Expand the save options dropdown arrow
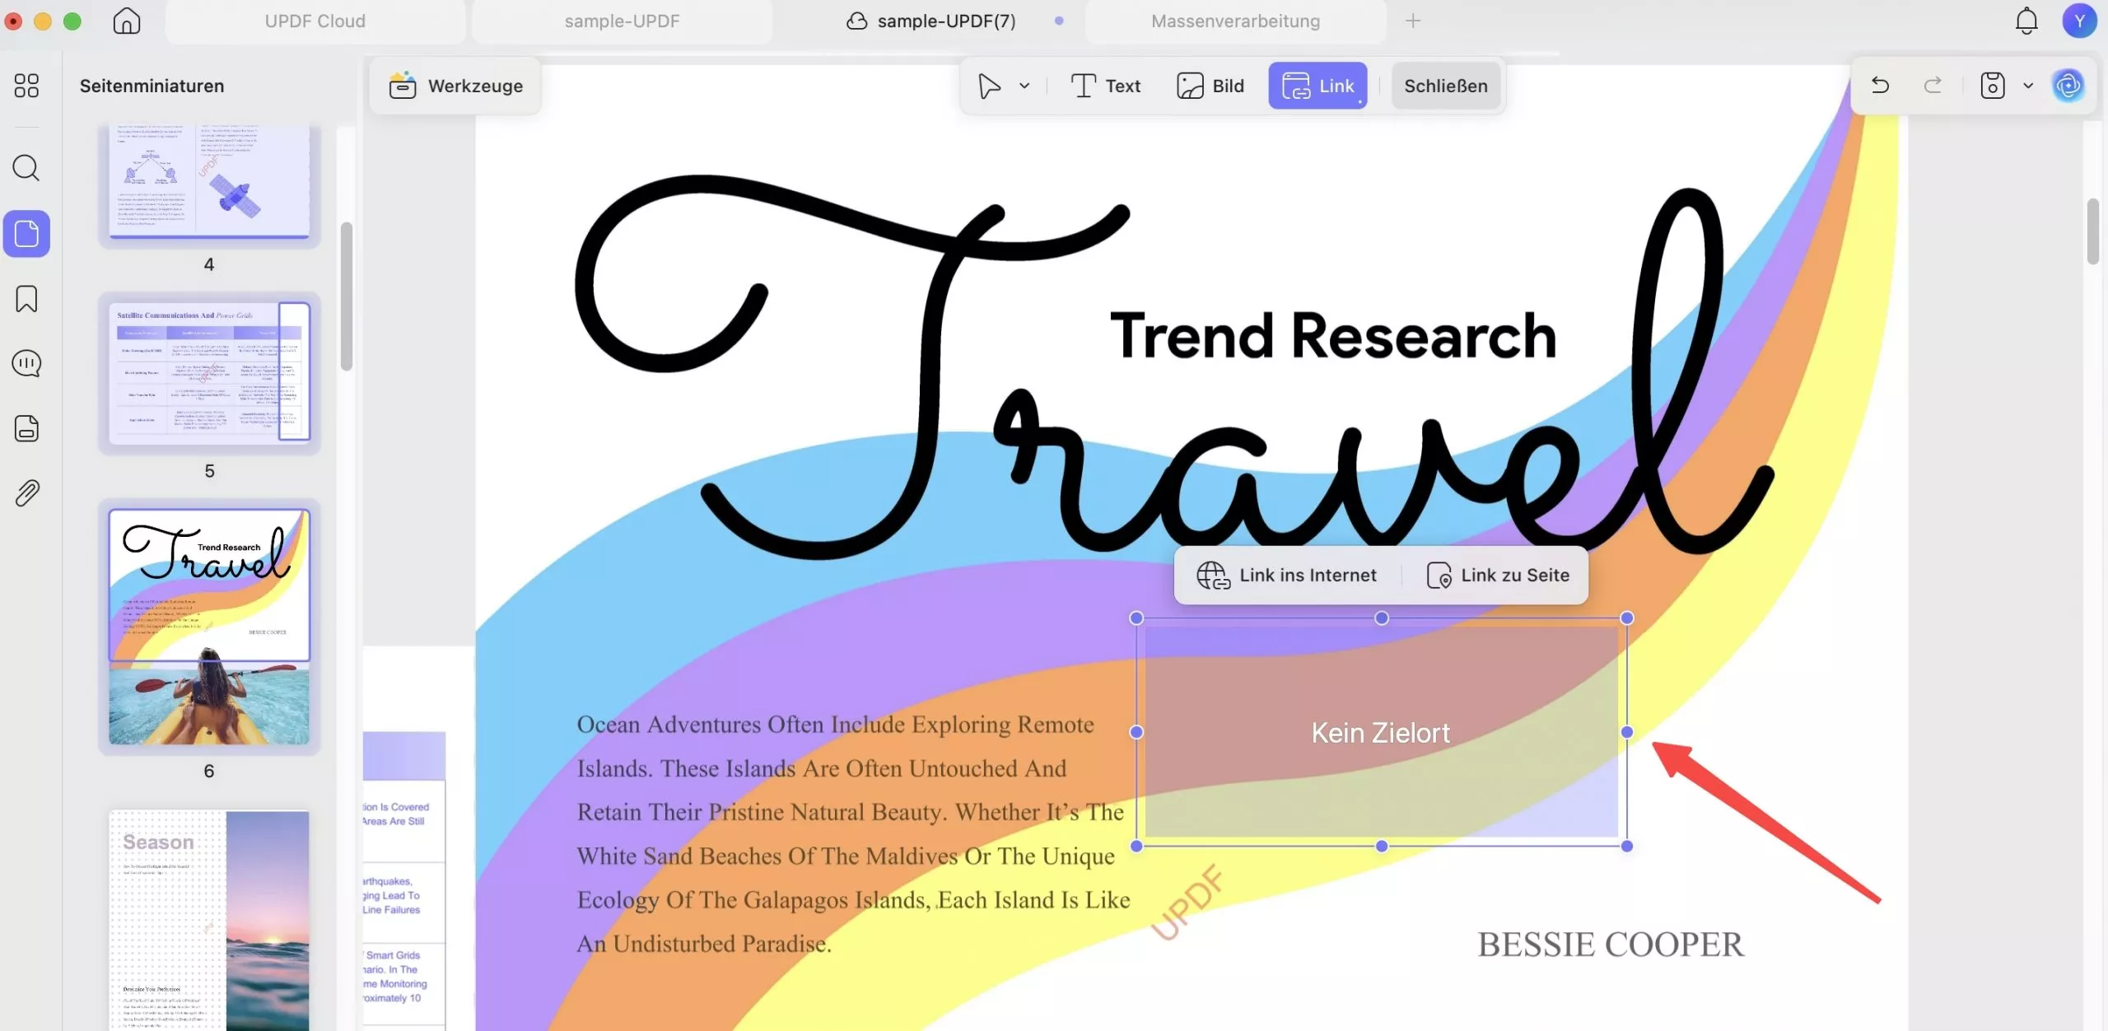 coord(2028,86)
